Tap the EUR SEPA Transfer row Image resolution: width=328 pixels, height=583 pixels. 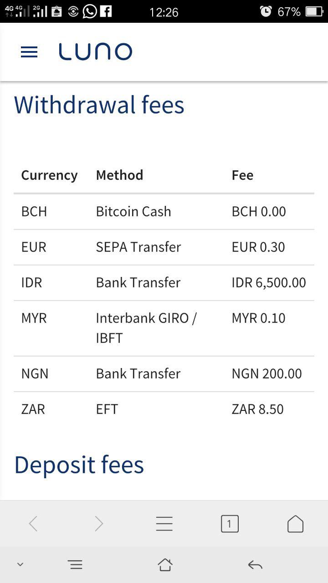(164, 247)
